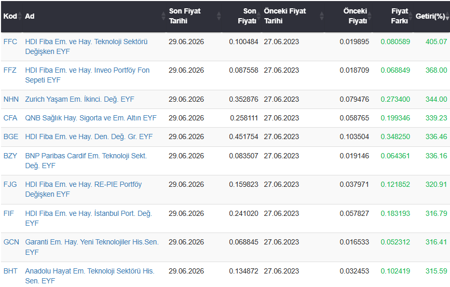Image resolution: width=450 pixels, height=287 pixels.
Task: Open Garanti Yeni Teknolojiler His.Sen. EYF
Action: tap(92, 247)
